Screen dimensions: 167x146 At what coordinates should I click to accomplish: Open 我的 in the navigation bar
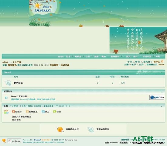(104, 57)
